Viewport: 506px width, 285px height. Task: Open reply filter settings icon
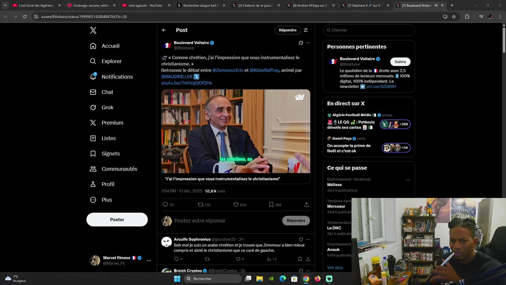pos(306,30)
